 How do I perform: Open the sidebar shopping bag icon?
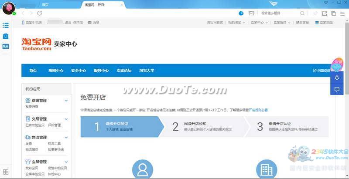[6, 36]
